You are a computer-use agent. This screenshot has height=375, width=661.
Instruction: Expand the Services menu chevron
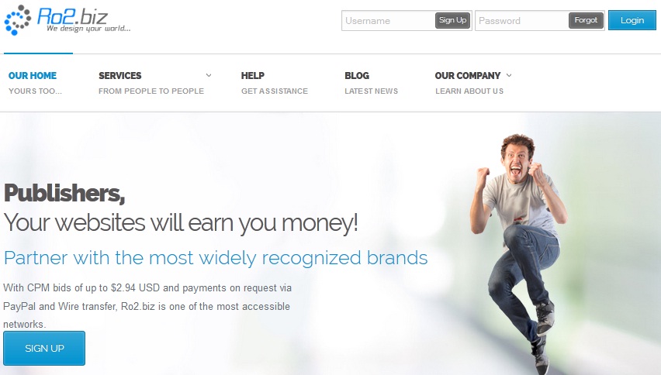208,75
